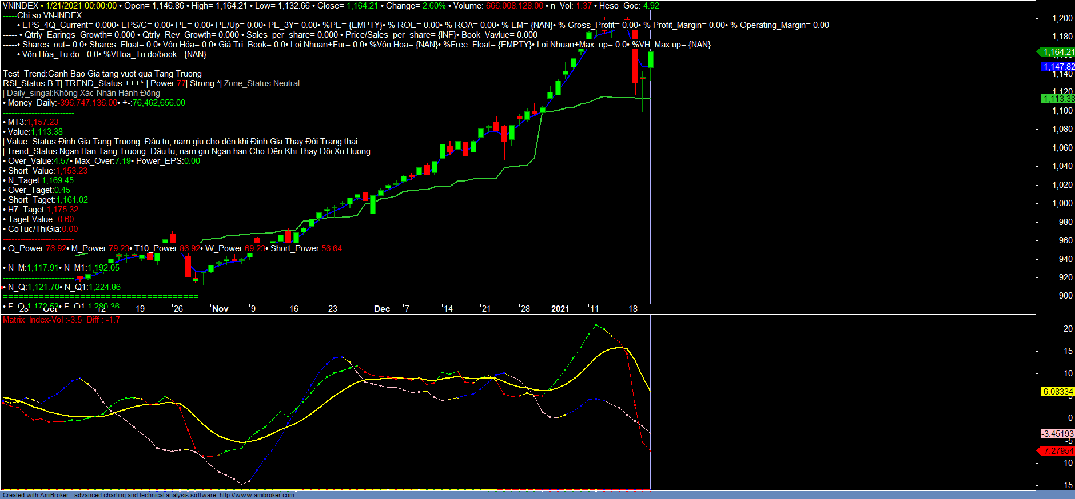Select the MT3 value text in the overlay
The height and width of the screenshot is (499, 1075).
pos(42,122)
